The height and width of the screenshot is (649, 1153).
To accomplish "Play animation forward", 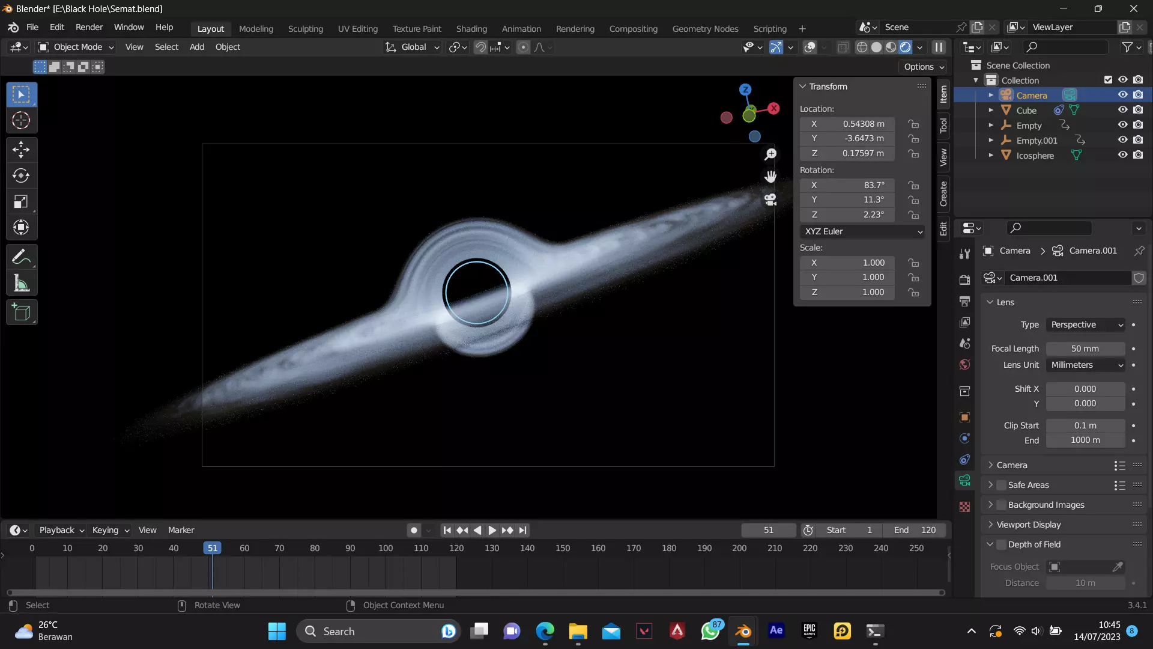I will coord(492,530).
